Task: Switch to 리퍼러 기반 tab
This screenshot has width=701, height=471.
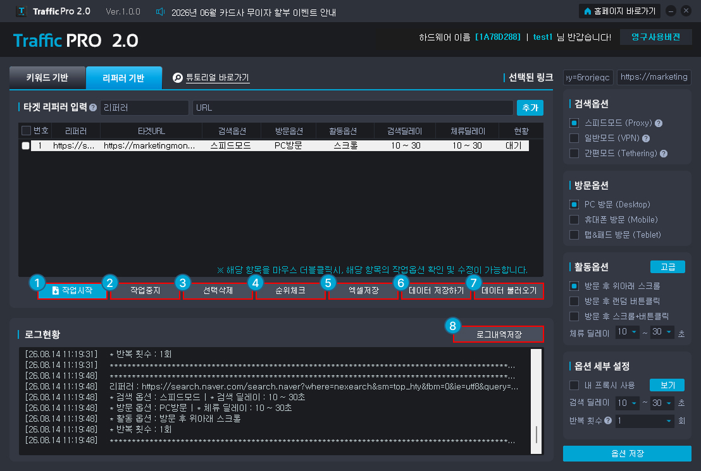Action: click(x=124, y=78)
